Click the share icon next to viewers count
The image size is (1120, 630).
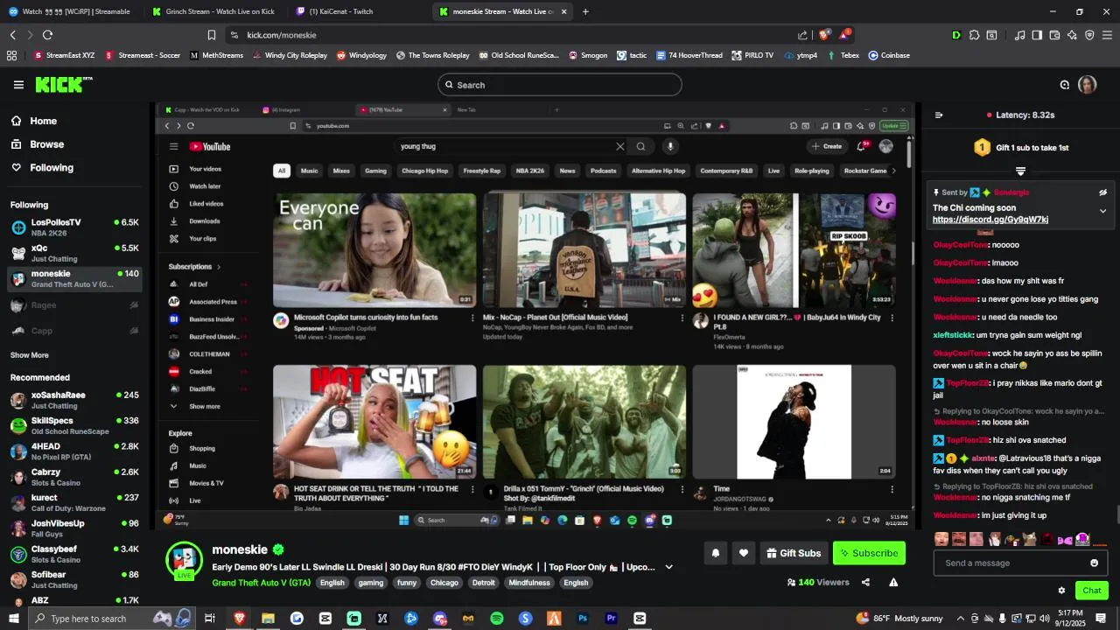865,582
